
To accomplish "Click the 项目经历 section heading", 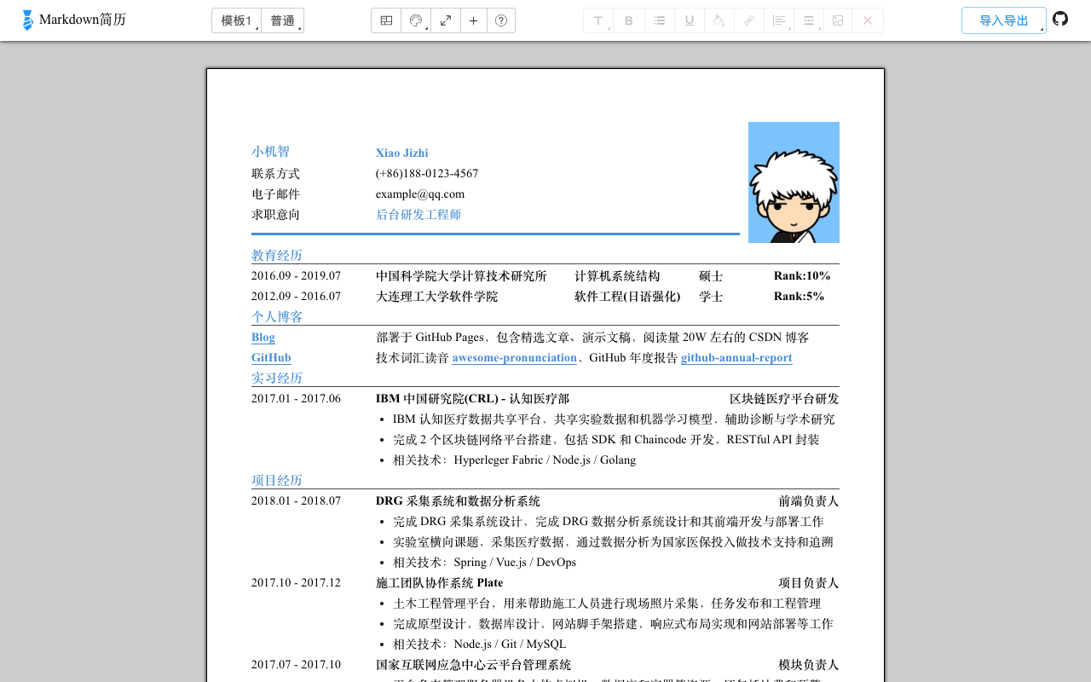I will 277,481.
